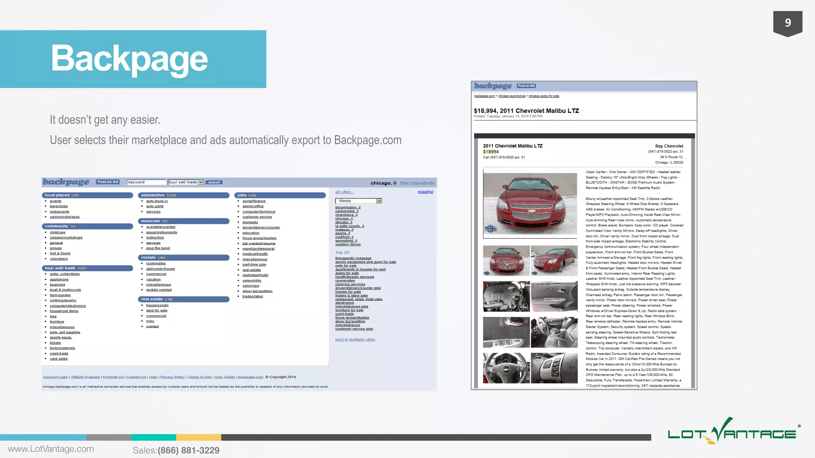
Task: Open the auto-truck-rv link
Action: pos(157,201)
